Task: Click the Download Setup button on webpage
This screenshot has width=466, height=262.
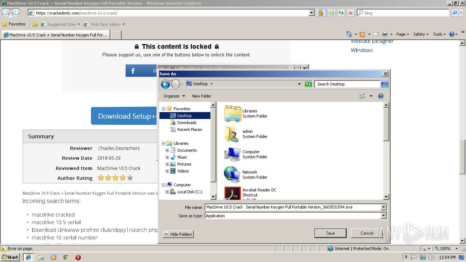Action: 124,116
